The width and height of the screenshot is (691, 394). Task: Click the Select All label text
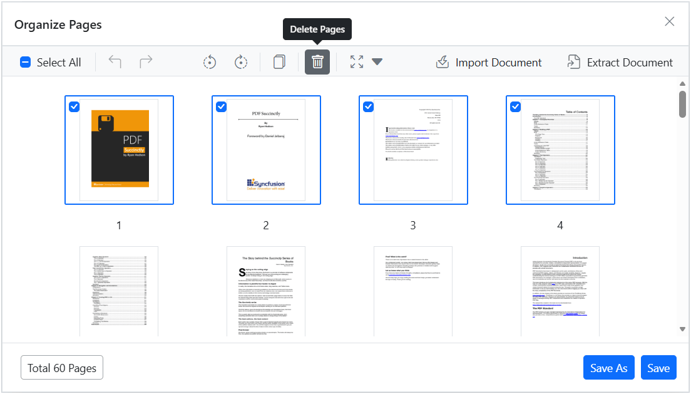(x=59, y=63)
